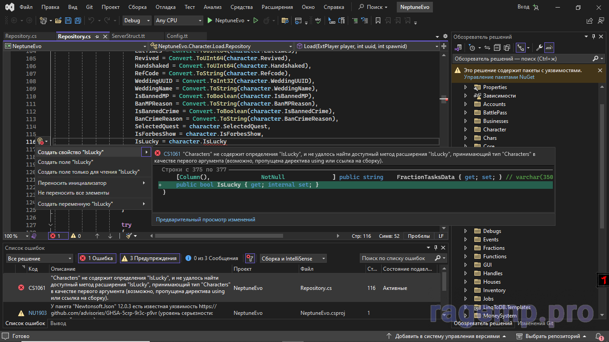Click the Find in Files folder-search icon

click(285, 20)
